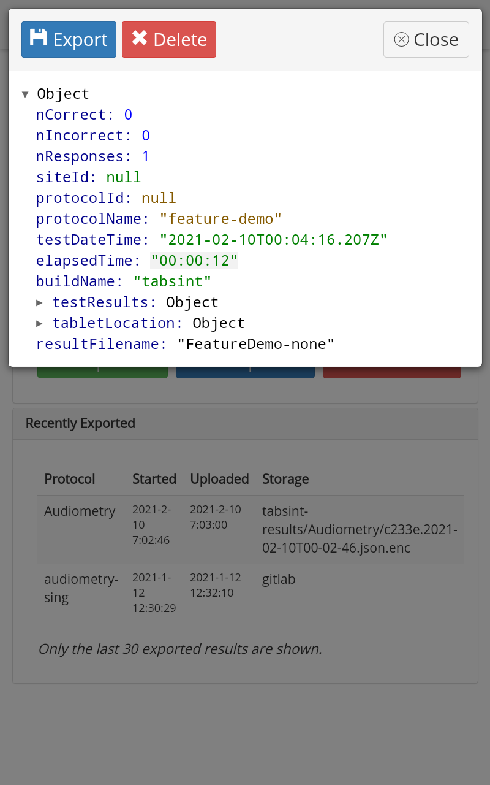Click the Recently Exported panel header
This screenshot has width=490, height=785.
pyautogui.click(x=245, y=424)
